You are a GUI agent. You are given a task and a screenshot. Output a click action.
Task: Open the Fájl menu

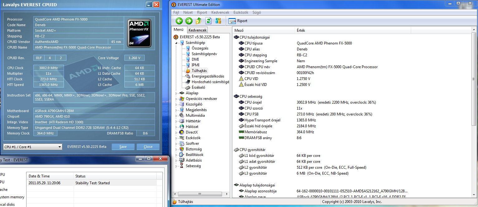click(x=176, y=12)
